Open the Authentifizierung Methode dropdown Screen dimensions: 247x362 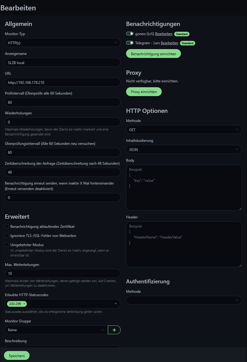184,300
